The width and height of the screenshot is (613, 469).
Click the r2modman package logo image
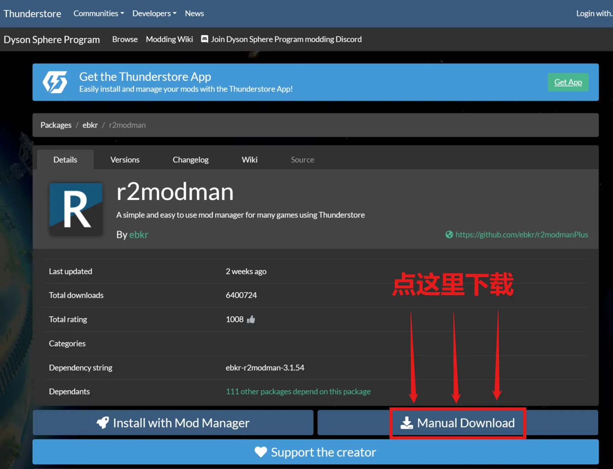point(76,209)
